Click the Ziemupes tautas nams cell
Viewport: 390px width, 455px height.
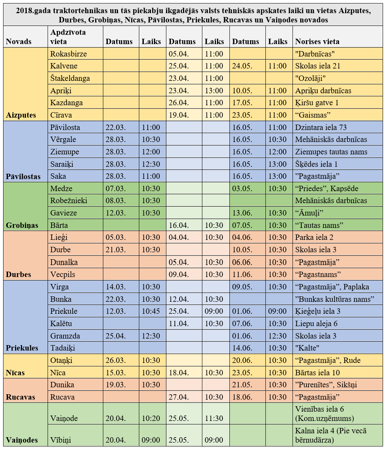331,152
